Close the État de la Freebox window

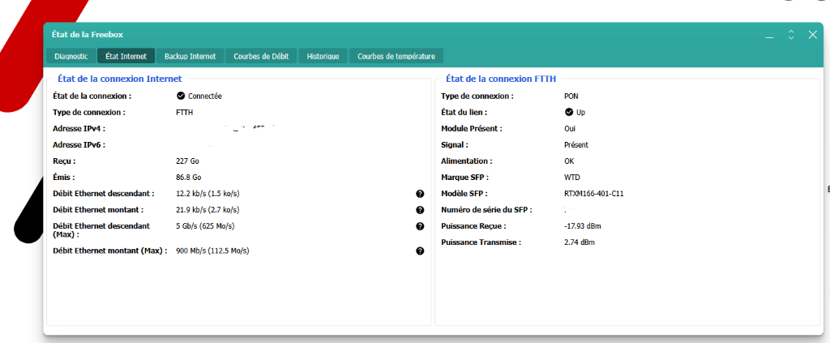[x=812, y=35]
